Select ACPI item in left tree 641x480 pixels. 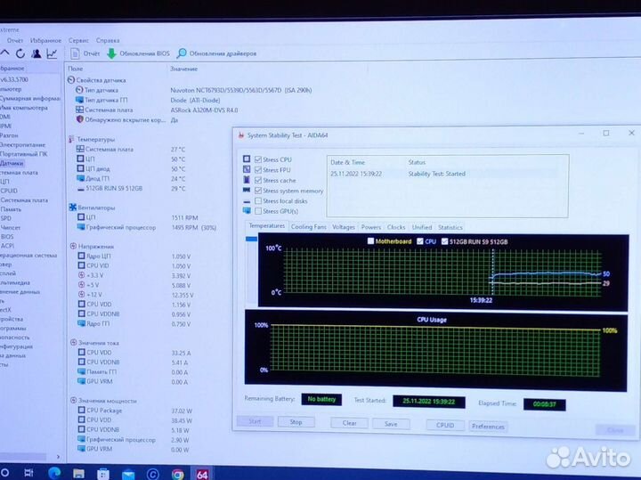click(7, 246)
